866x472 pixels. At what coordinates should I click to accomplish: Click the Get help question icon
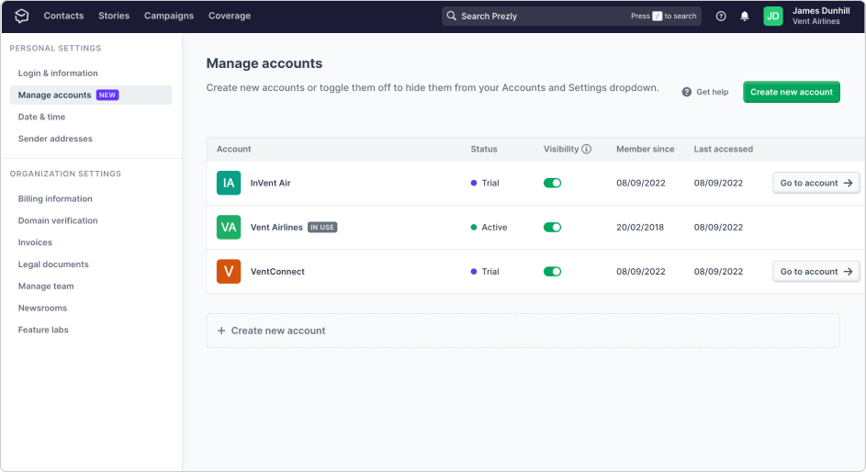coord(687,92)
